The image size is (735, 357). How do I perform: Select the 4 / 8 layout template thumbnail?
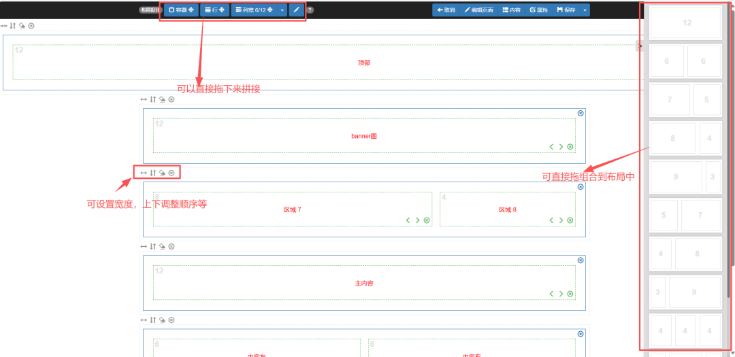(685, 254)
